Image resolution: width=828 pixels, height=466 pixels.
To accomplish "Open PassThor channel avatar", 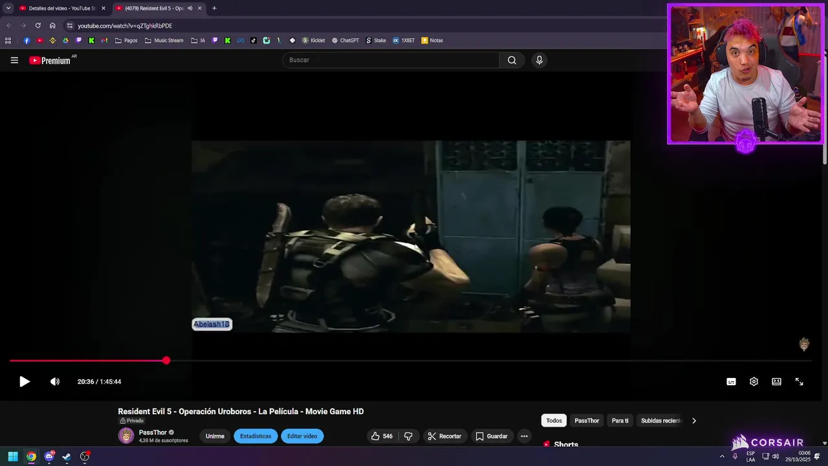I will click(126, 436).
